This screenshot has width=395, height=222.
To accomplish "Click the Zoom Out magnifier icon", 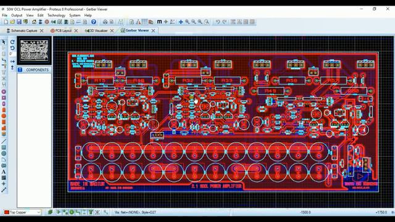I will (x=193, y=22).
